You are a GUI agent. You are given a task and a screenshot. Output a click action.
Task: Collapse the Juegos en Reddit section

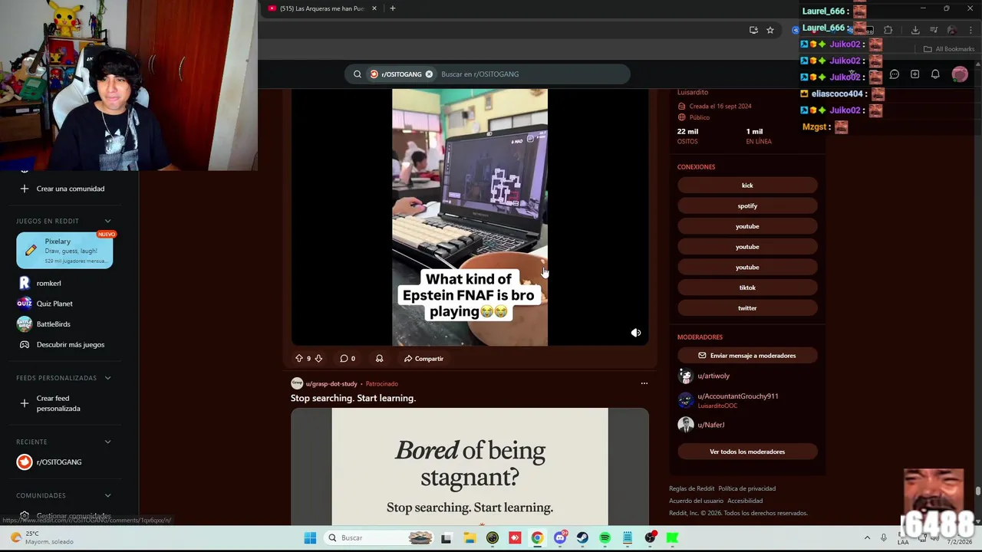coord(107,222)
